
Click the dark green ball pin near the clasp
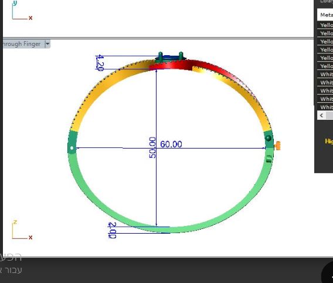pos(269,138)
